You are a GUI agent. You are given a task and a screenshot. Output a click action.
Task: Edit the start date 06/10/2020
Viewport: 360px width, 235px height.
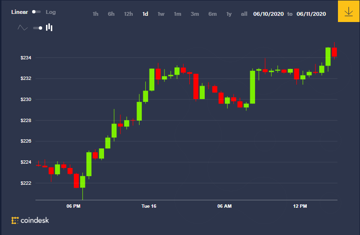[268, 14]
